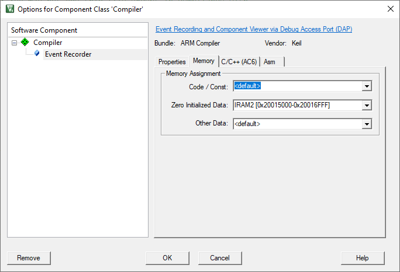Screen dimensions: 400x272
Task: Select the Memory tab
Action: coord(204,61)
